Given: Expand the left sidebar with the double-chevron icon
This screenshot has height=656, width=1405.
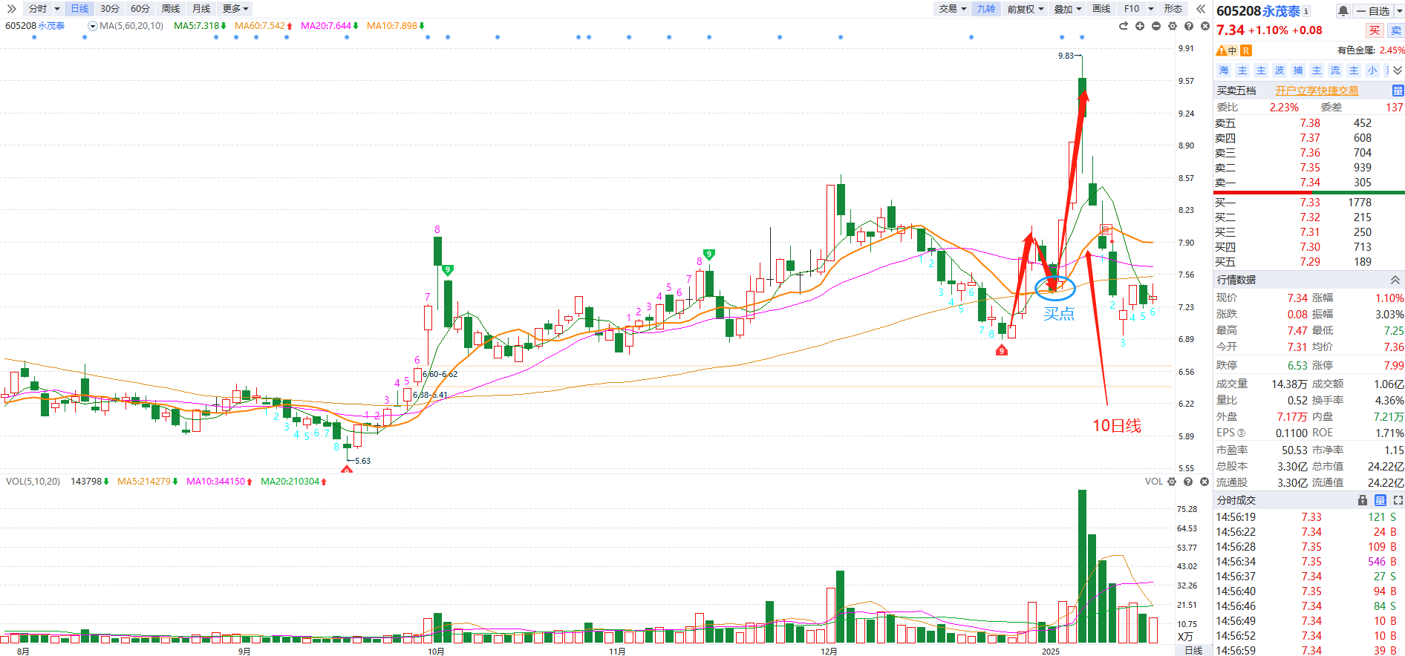Looking at the screenshot, I should point(11,9).
